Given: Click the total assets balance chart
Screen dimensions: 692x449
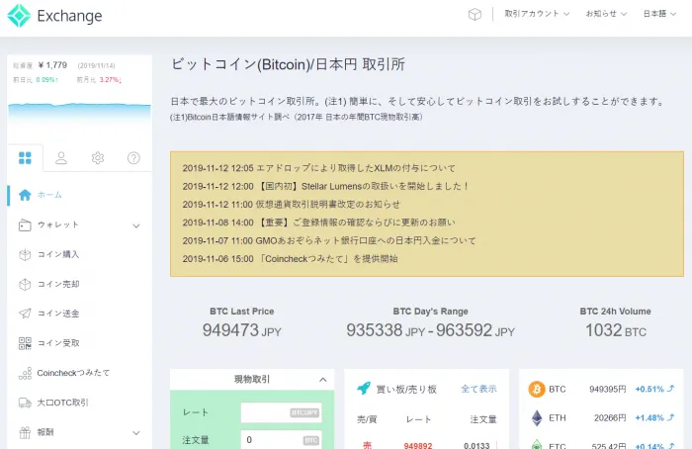Looking at the screenshot, I should pyautogui.click(x=79, y=116).
